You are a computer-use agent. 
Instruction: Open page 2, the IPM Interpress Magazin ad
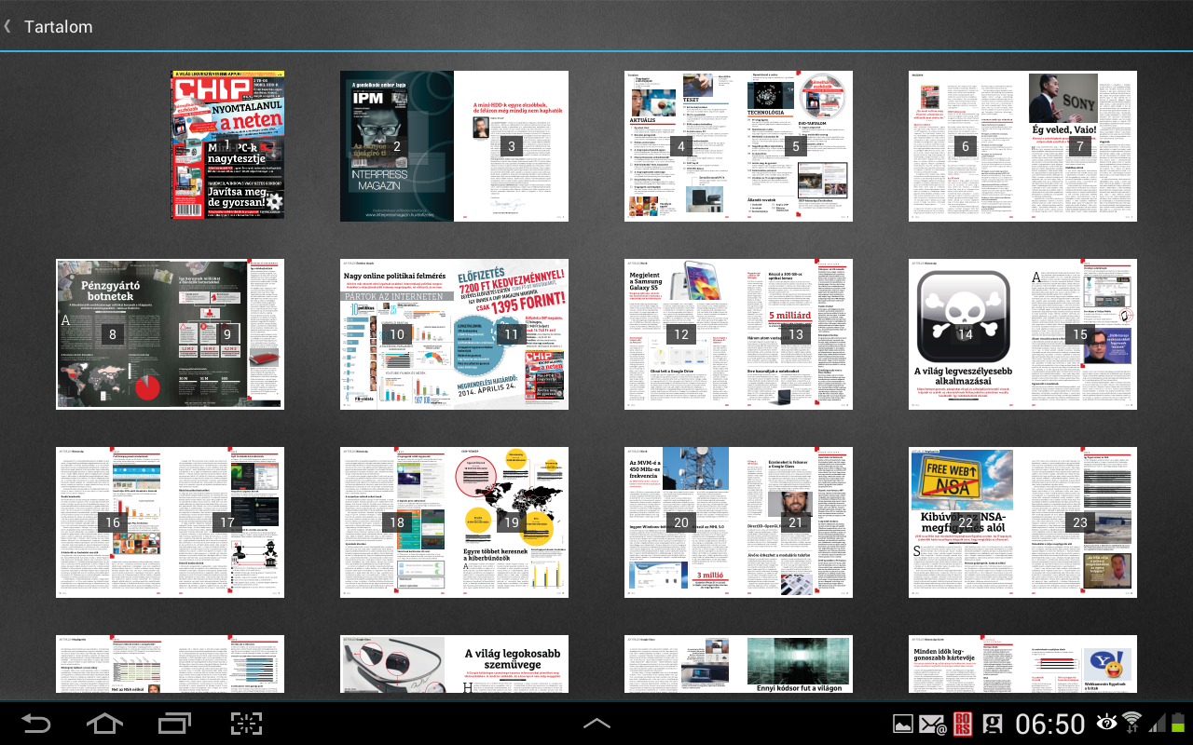tap(397, 146)
